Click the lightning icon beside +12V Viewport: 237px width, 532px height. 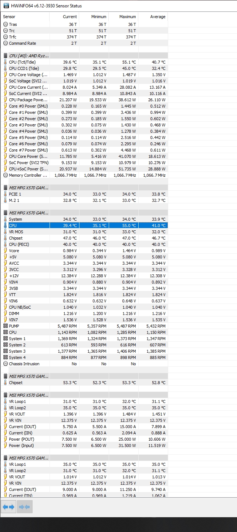5,276
